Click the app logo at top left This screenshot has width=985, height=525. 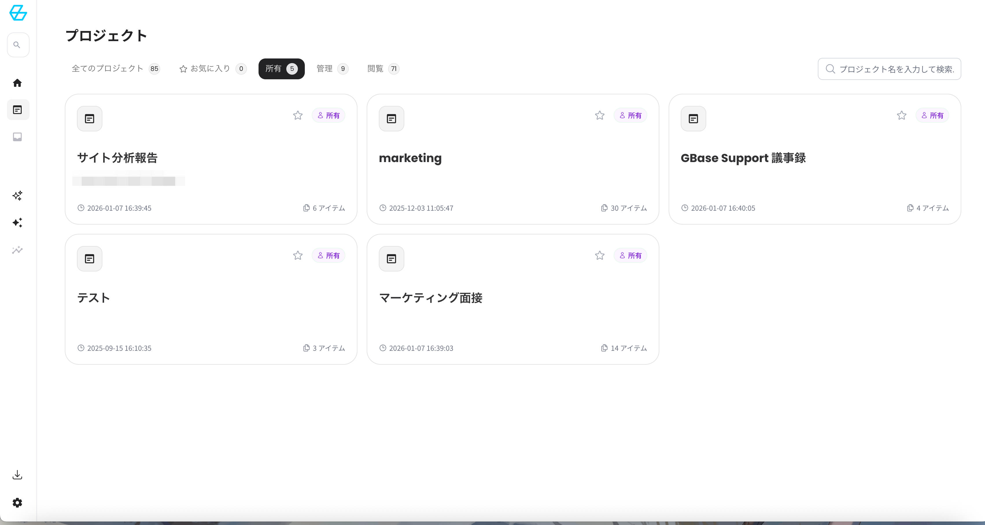click(x=18, y=13)
